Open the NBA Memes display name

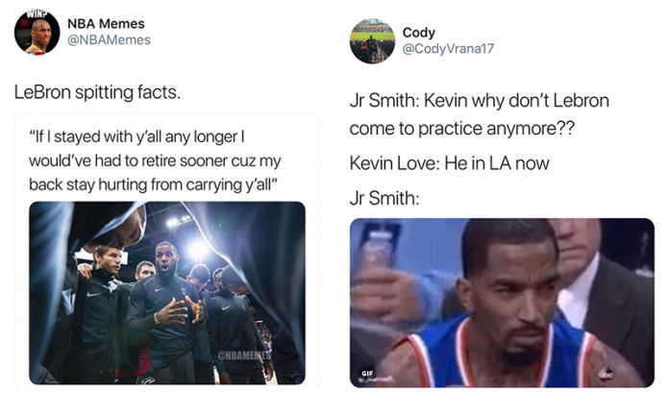tap(106, 23)
